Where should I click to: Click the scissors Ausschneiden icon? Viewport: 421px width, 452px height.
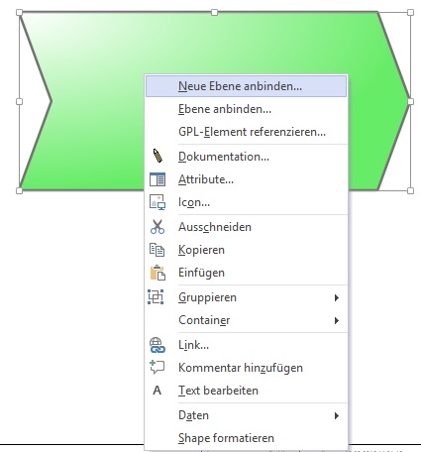[x=158, y=227]
